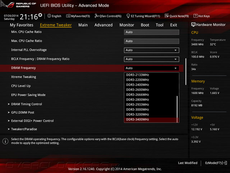This screenshot has height=173, width=230.
Task: Click the MyFavorite folder icon
Action: pyautogui.click(x=68, y=16)
